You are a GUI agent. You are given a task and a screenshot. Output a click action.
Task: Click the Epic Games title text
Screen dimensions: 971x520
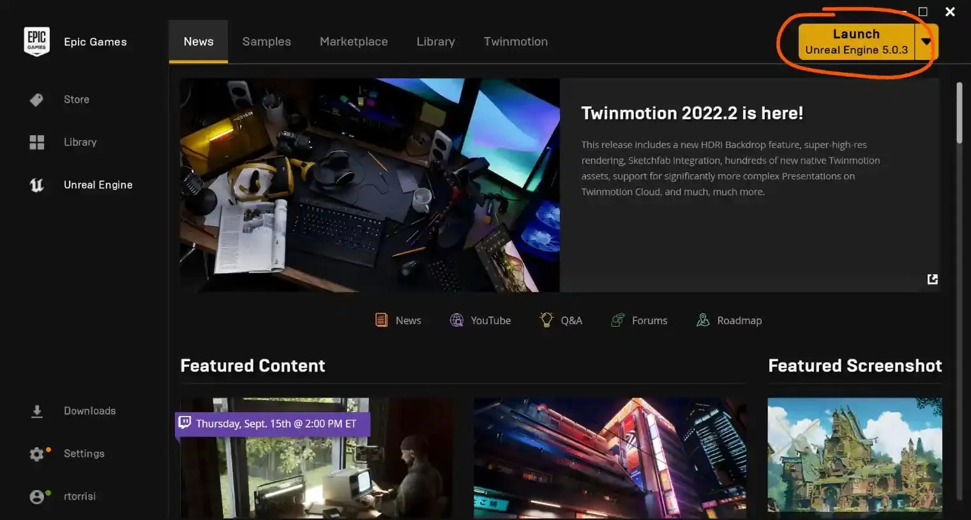click(x=95, y=42)
